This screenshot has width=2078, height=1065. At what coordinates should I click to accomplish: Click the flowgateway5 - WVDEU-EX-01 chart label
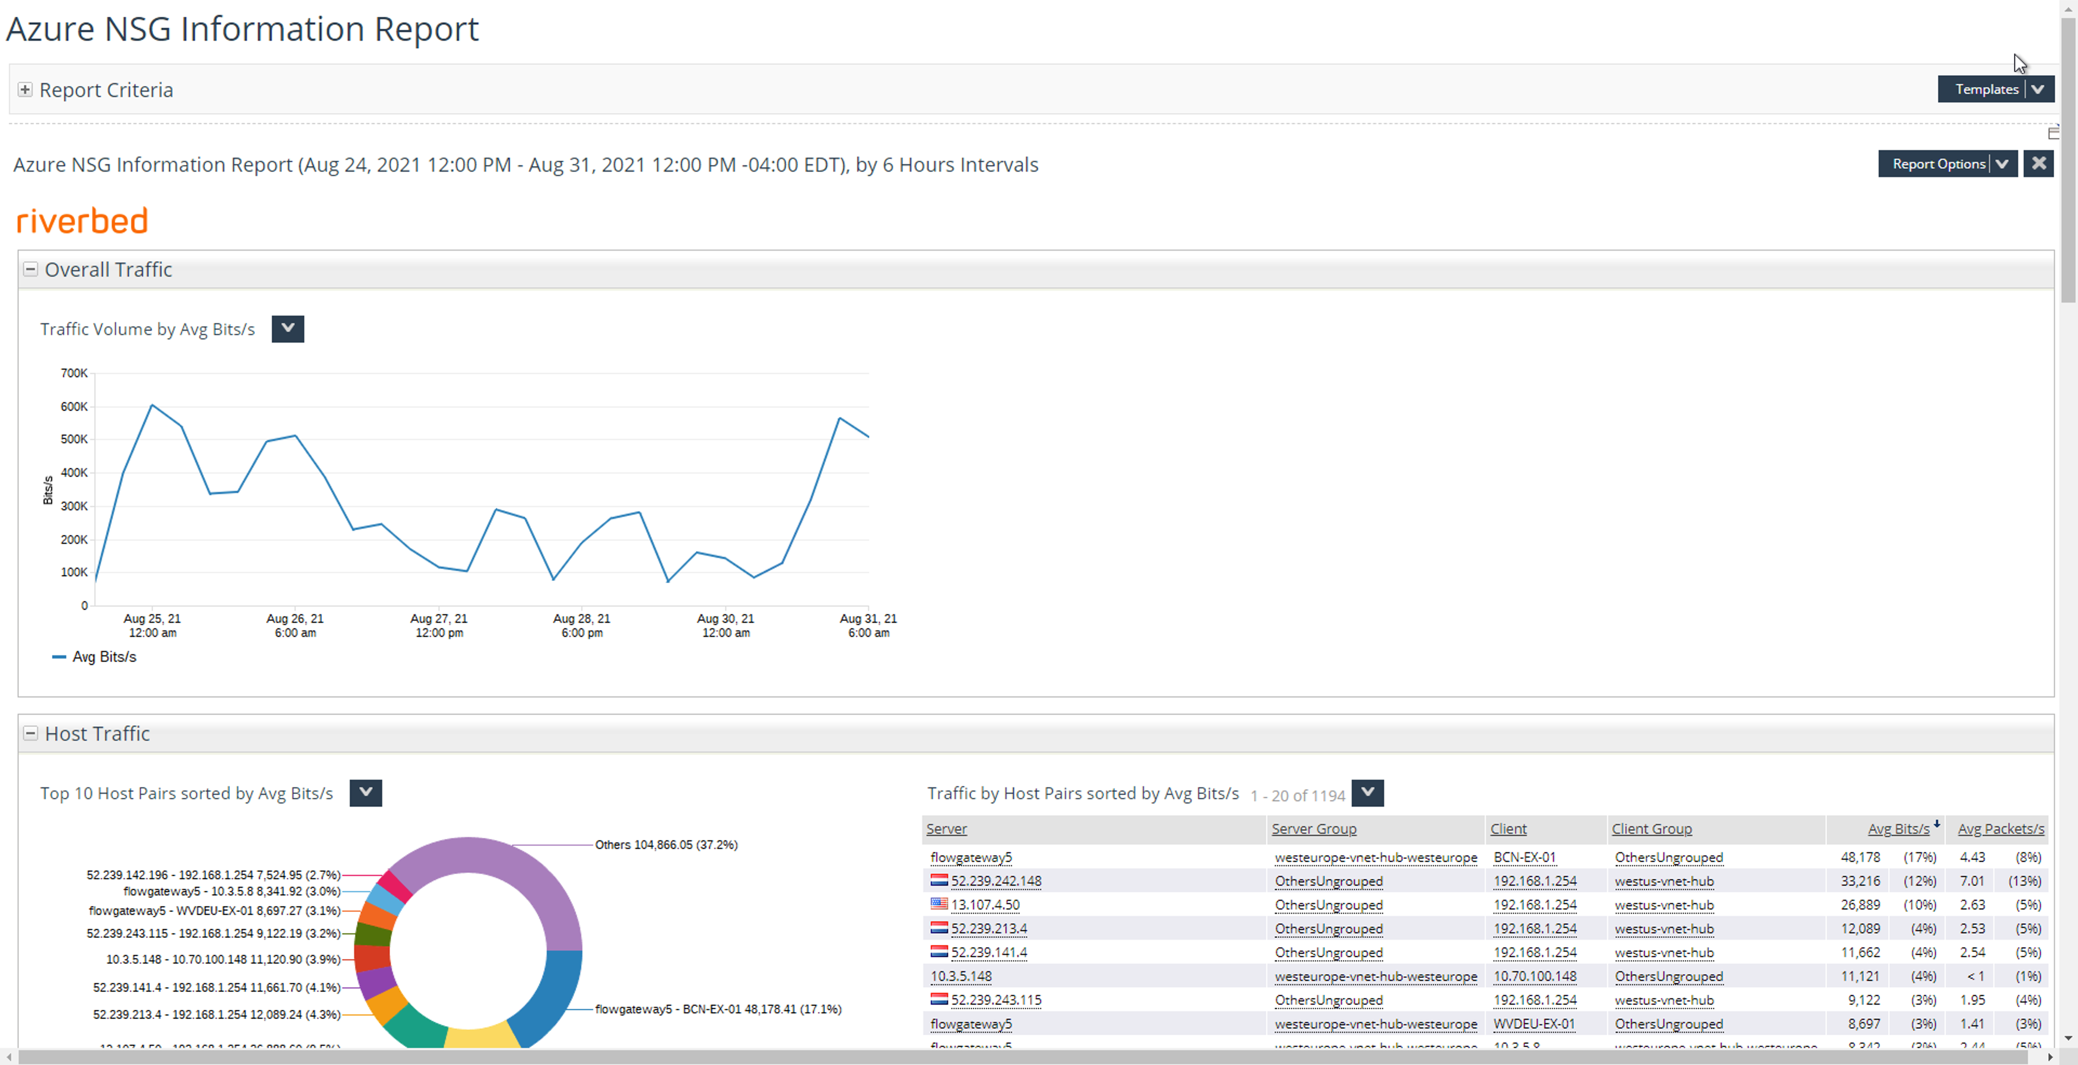pos(214,910)
